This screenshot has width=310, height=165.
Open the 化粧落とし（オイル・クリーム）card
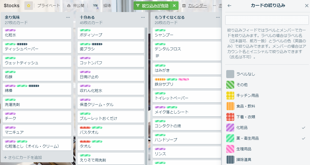click(37, 145)
